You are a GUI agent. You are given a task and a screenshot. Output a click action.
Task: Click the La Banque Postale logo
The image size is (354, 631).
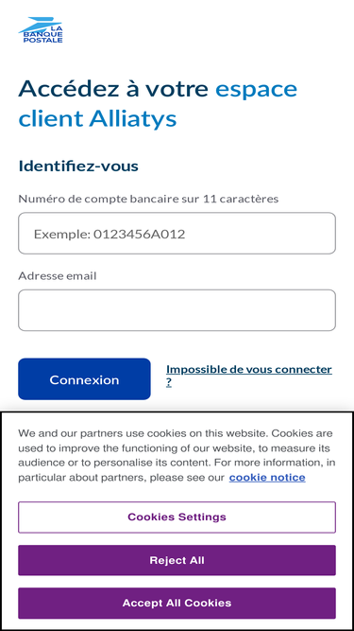(41, 29)
